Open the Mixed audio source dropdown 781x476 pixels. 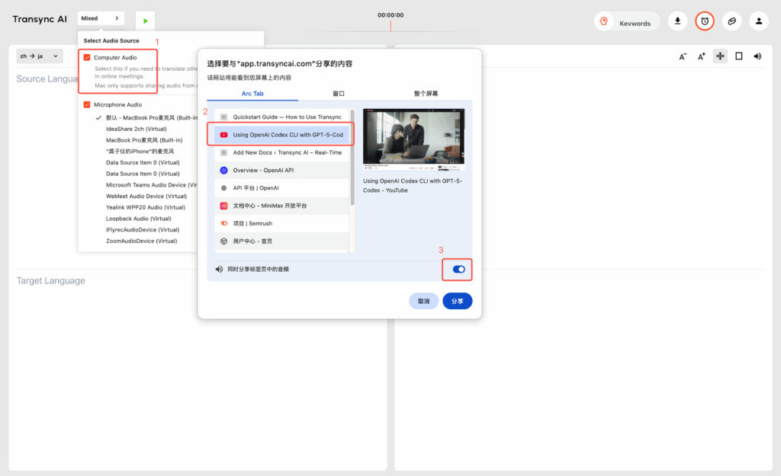point(101,18)
